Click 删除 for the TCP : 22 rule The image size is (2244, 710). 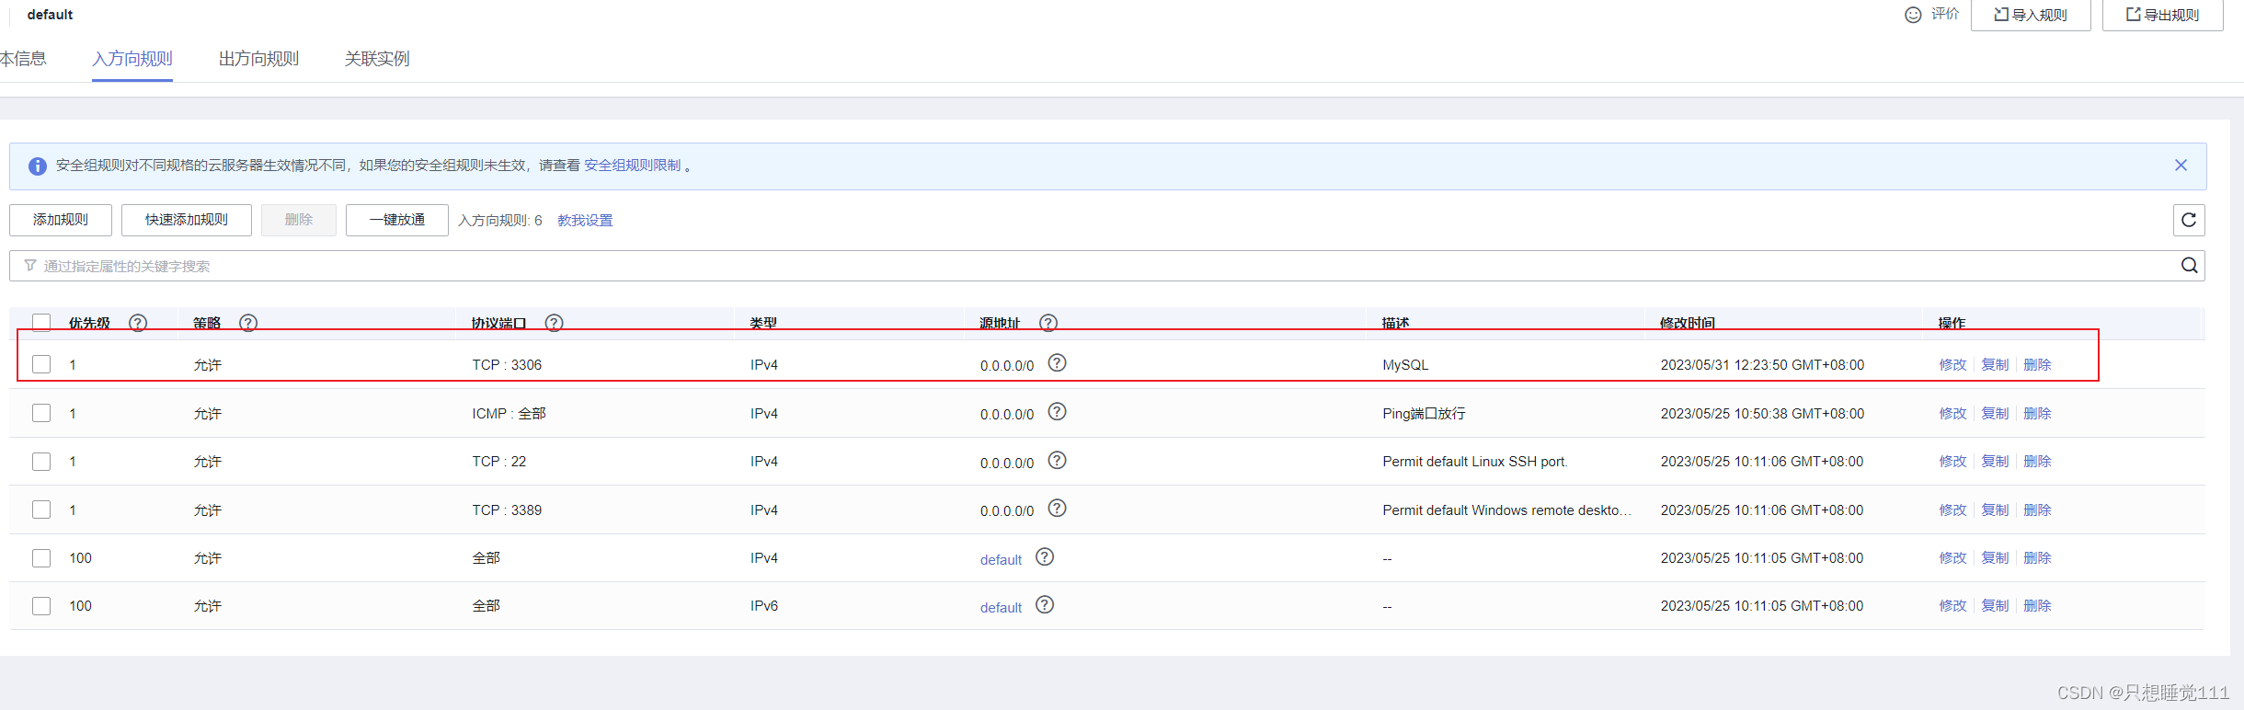point(2037,462)
